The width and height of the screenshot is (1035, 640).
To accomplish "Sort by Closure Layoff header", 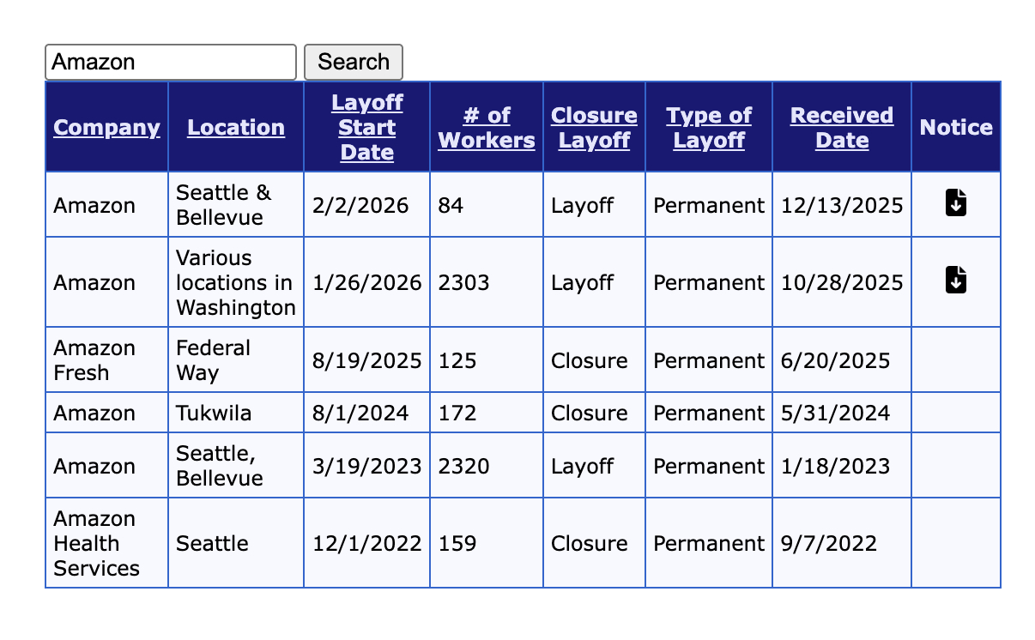I will tap(594, 128).
